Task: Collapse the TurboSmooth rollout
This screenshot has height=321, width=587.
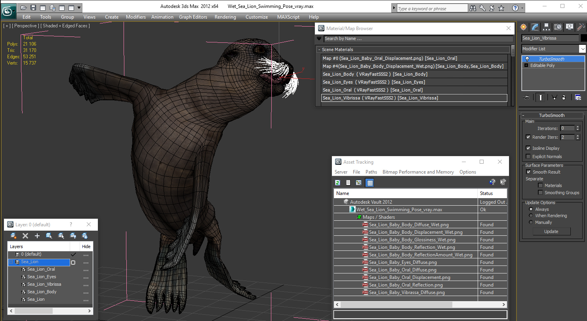Action: 523,115
